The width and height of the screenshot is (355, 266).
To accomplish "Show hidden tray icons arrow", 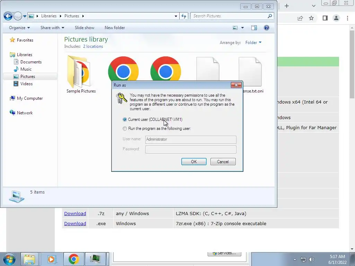I will tap(295, 259).
